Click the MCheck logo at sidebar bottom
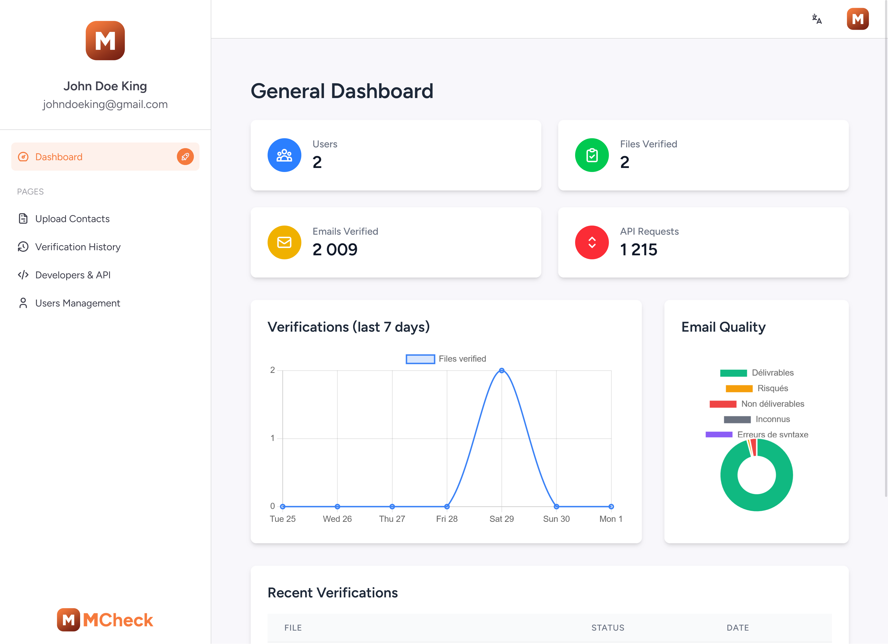Screen dimensions: 888x644 point(105,619)
